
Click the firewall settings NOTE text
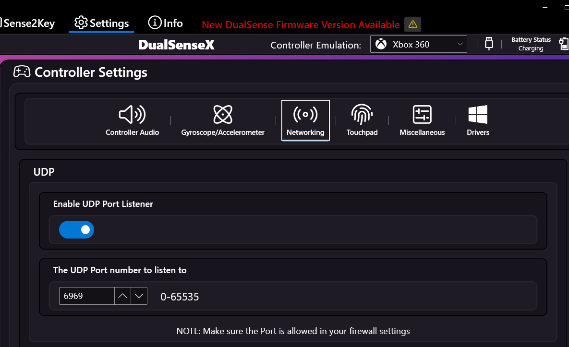click(293, 331)
